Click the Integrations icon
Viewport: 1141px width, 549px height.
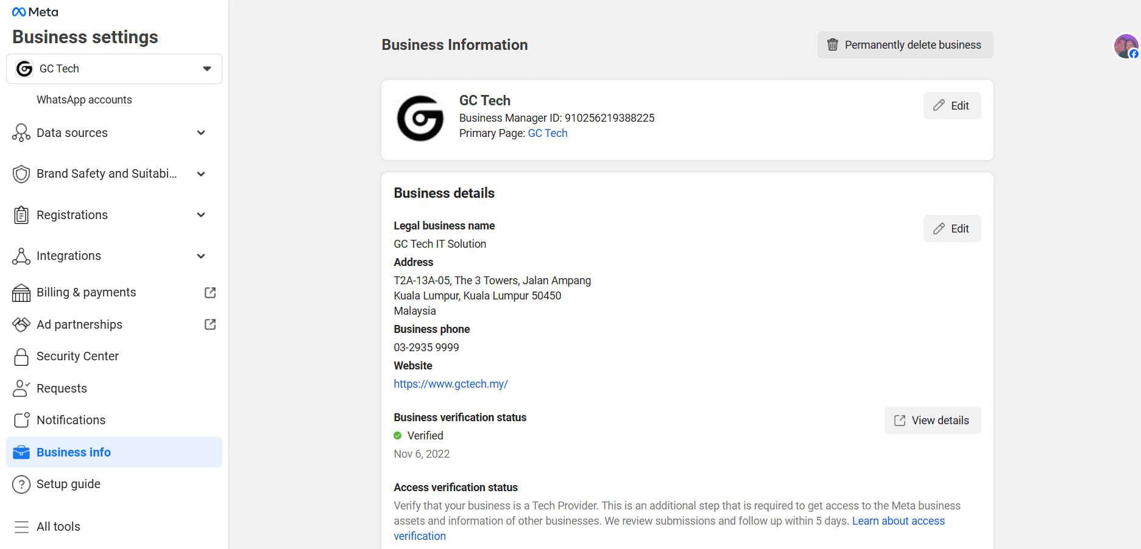click(x=21, y=256)
